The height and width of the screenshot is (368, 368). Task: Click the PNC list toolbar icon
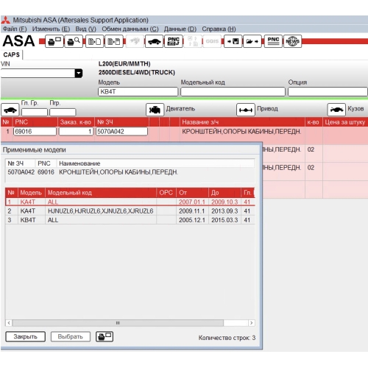[x=273, y=41]
